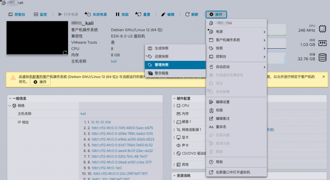Click IPv6 link ending 42b5:d523
Viewport: 330px width, 180px height.
tap(123, 139)
